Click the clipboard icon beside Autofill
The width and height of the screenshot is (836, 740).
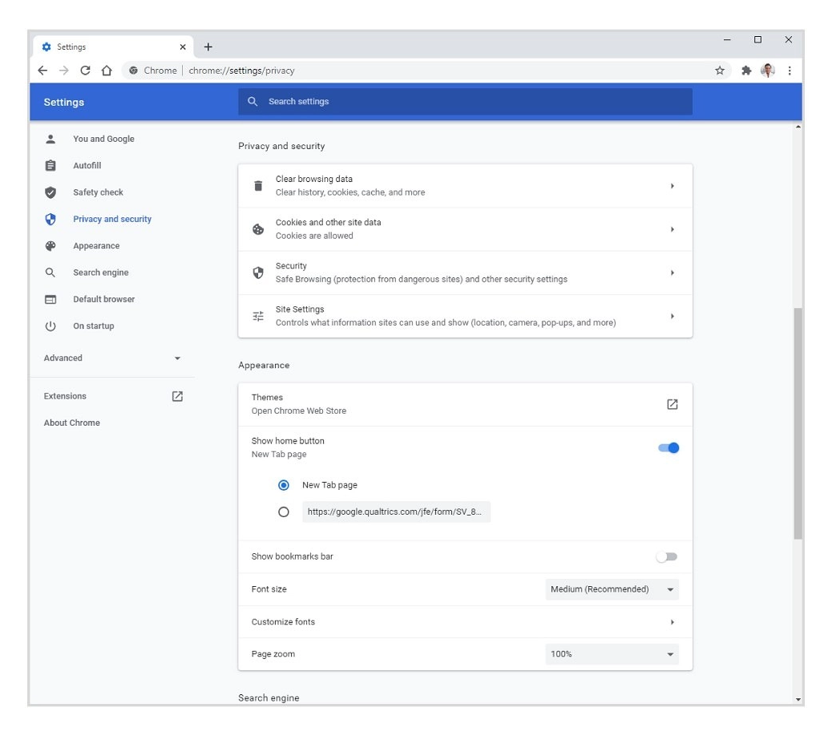[50, 166]
